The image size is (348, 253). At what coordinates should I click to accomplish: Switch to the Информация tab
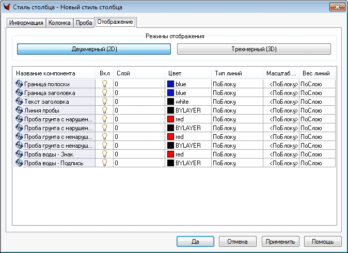(26, 23)
